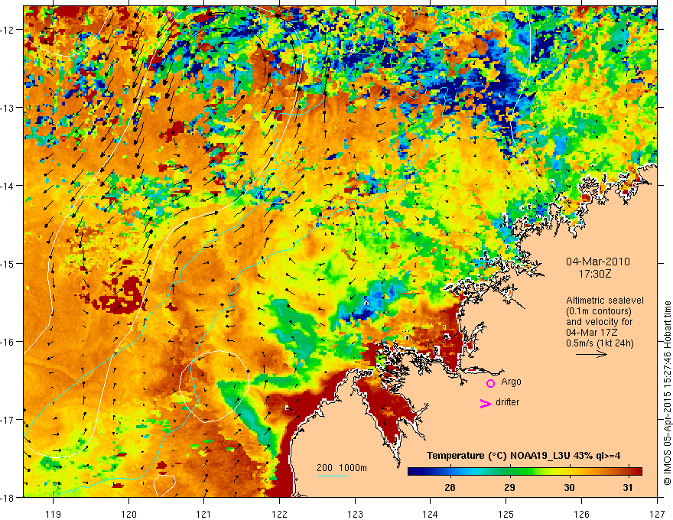Click the "Altimetric sealevel" caption line
The height and width of the screenshot is (520, 673).
pos(605,301)
